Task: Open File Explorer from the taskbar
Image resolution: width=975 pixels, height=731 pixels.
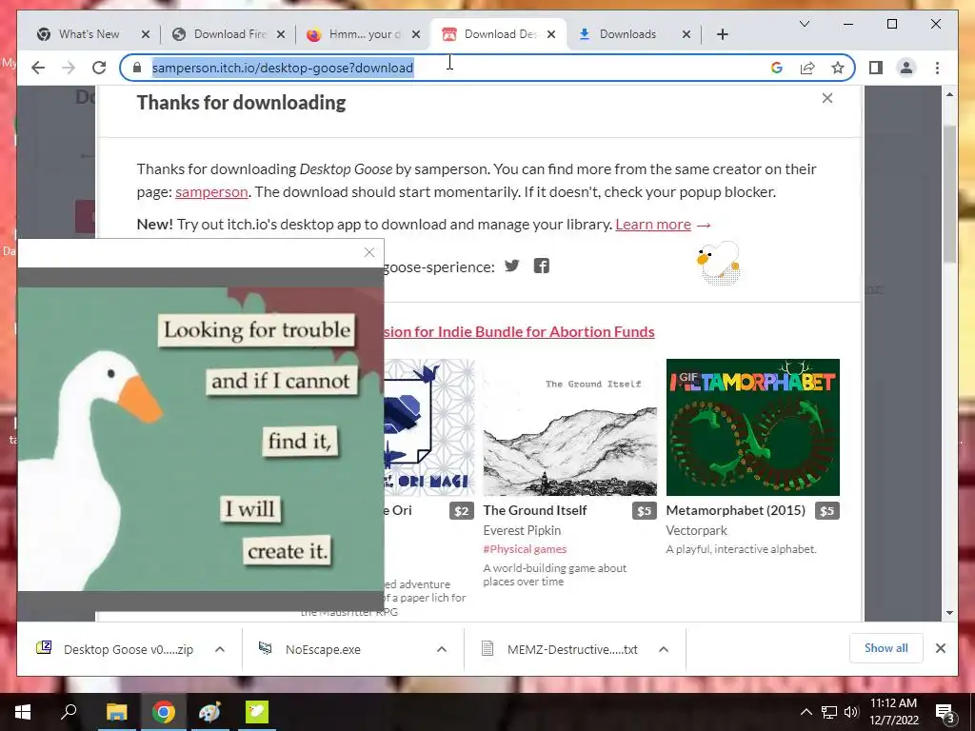Action: 116,712
